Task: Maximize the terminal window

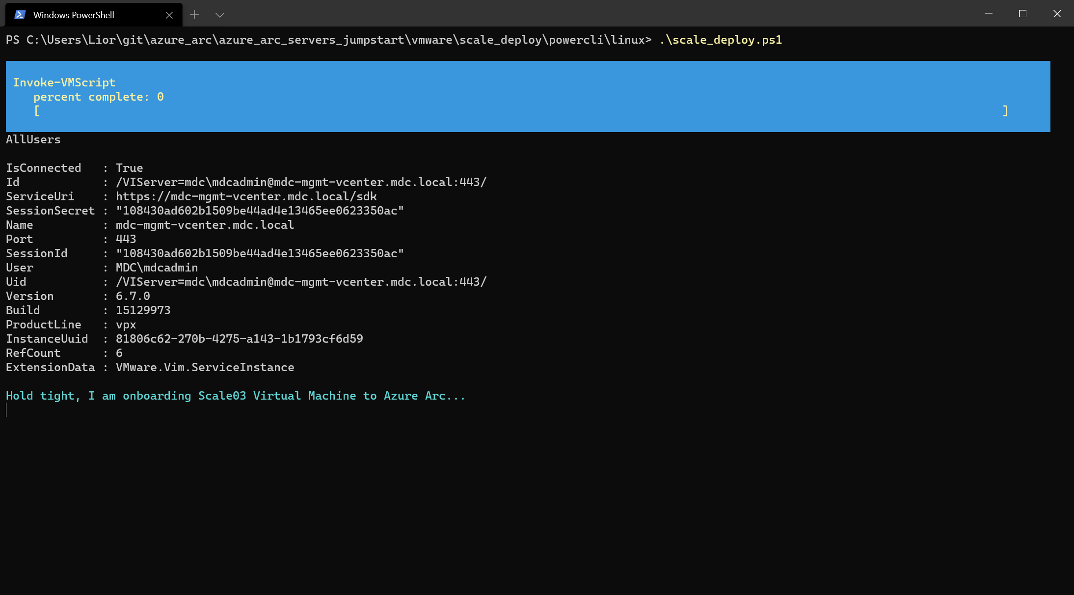Action: [x=1023, y=14]
